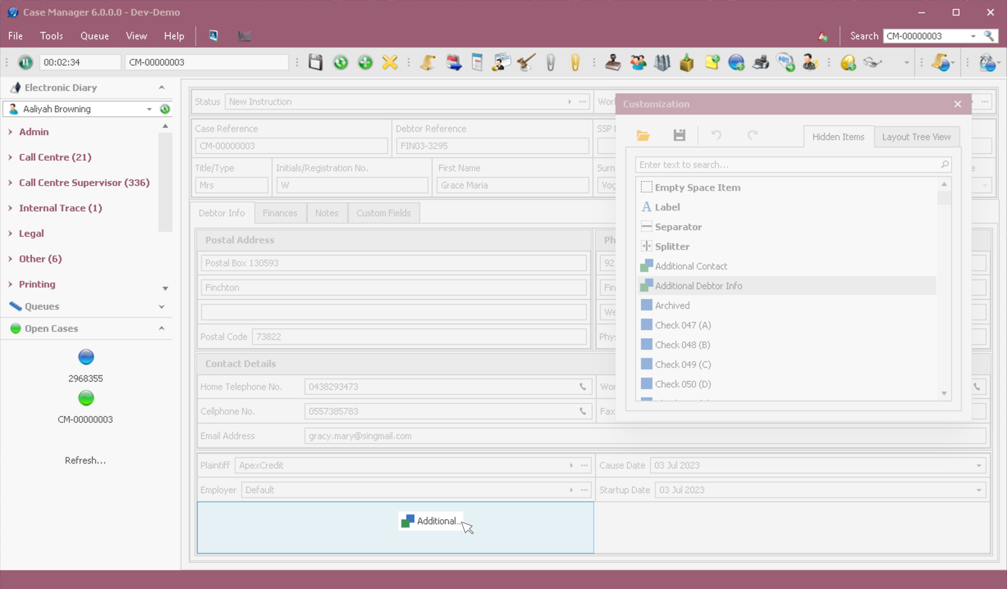Open the Status field dropdown

[x=569, y=101]
